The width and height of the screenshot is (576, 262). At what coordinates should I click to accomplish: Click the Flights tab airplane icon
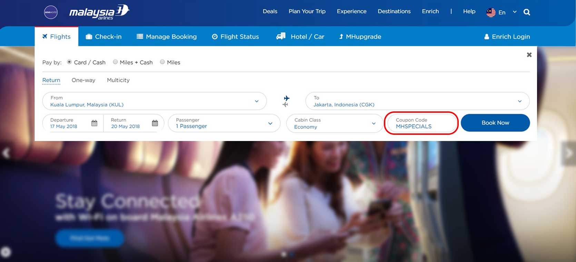[45, 37]
